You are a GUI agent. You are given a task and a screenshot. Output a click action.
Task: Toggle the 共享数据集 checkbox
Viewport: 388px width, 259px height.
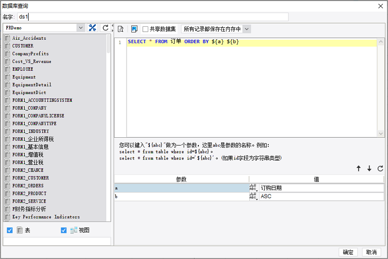tap(145, 29)
